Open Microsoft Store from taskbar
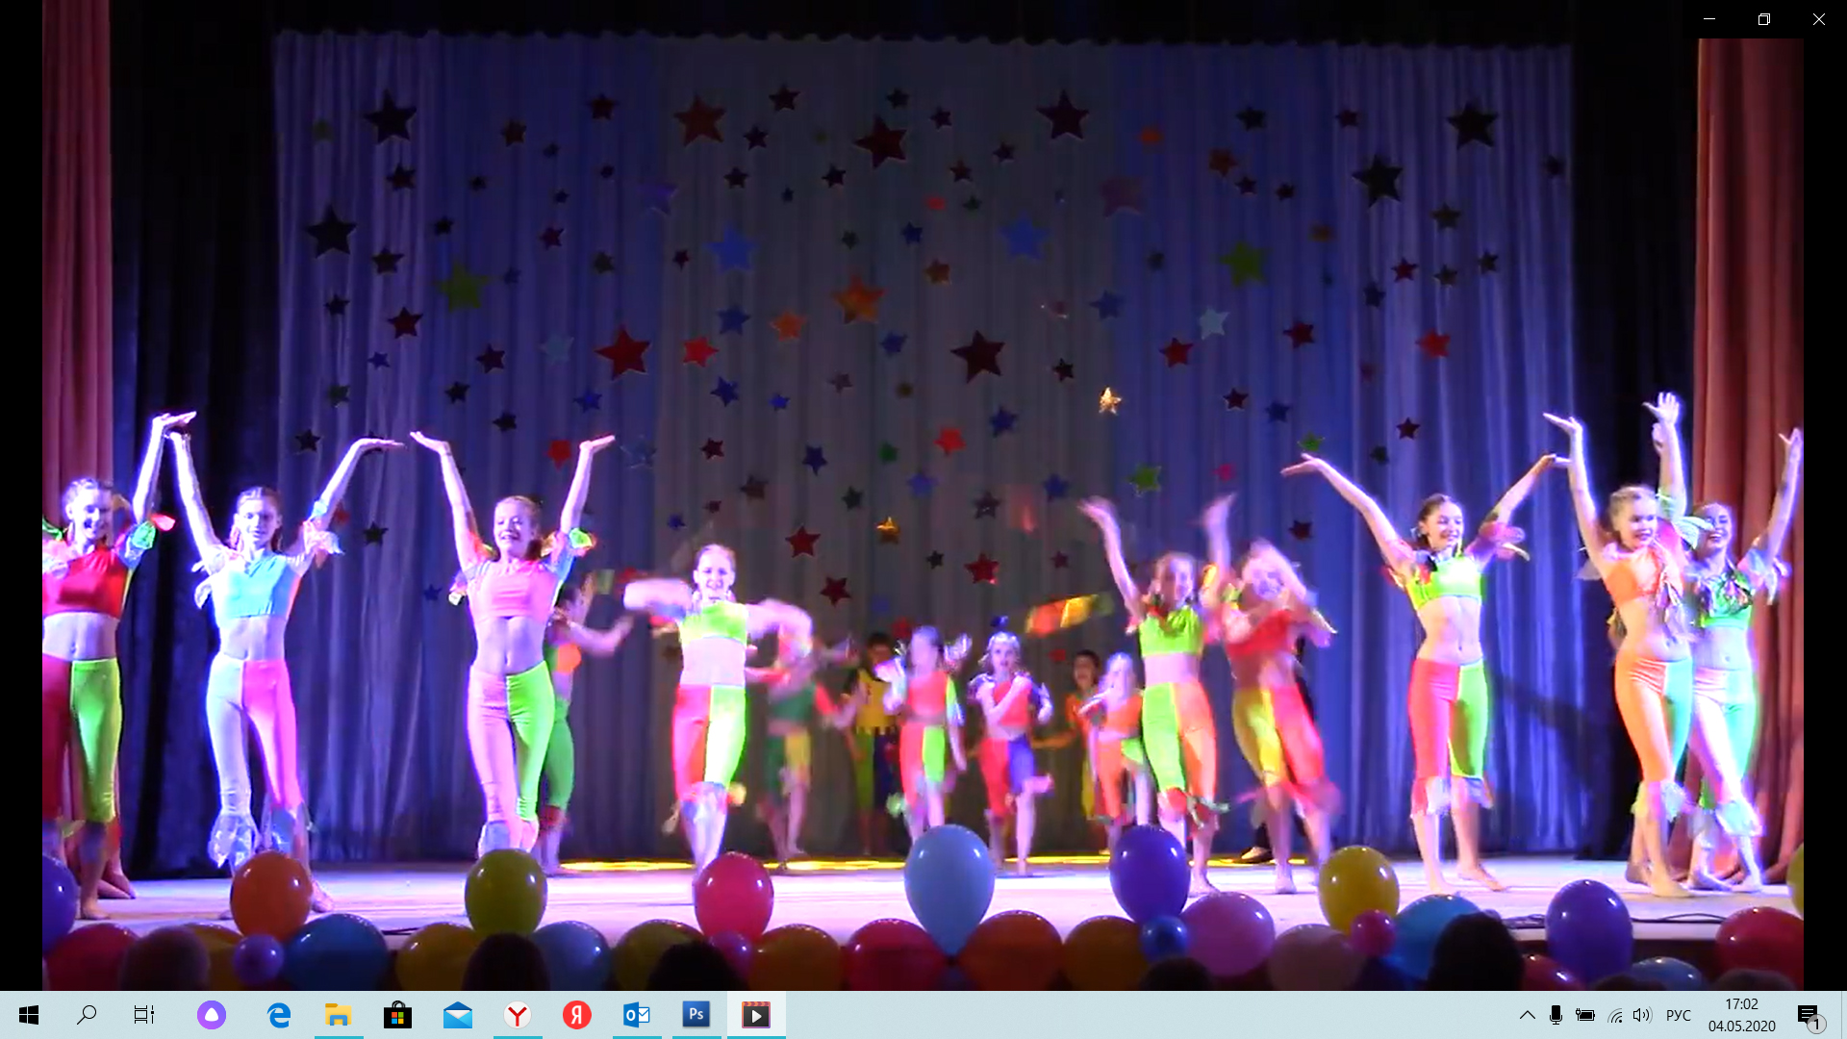1847x1039 pixels. click(x=397, y=1015)
